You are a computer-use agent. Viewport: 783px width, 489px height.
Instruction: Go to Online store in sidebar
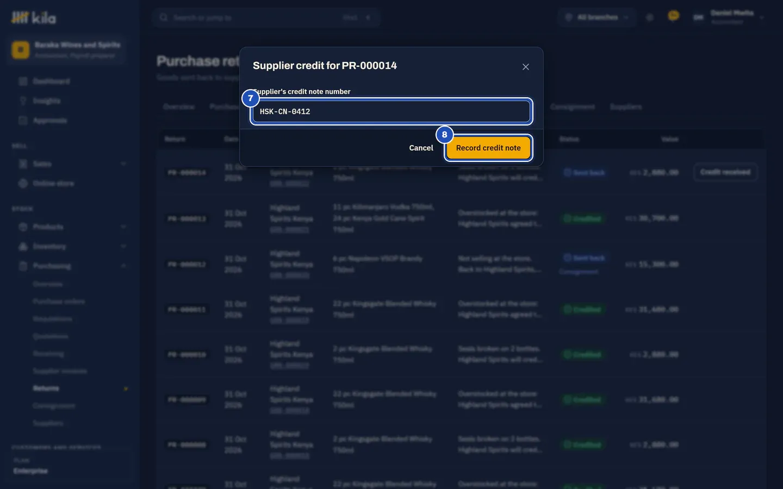click(x=53, y=184)
